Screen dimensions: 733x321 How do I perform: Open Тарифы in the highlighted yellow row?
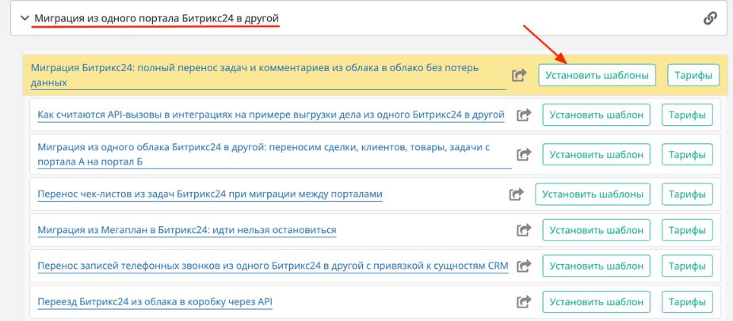[693, 76]
